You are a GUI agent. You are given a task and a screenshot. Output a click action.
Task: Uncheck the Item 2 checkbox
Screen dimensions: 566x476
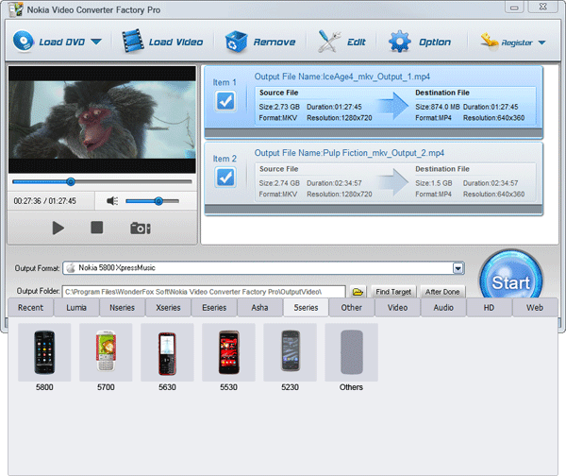(x=225, y=178)
